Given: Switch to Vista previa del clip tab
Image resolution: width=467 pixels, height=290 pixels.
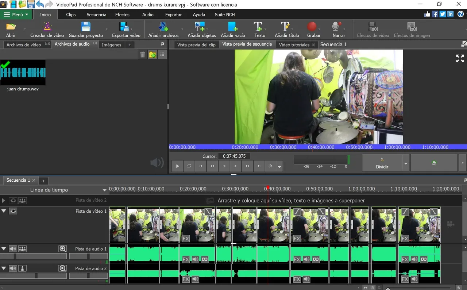Looking at the screenshot, I should [x=196, y=45].
